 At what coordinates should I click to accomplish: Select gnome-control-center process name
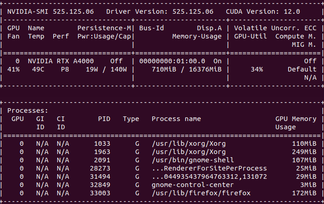coord(193,185)
